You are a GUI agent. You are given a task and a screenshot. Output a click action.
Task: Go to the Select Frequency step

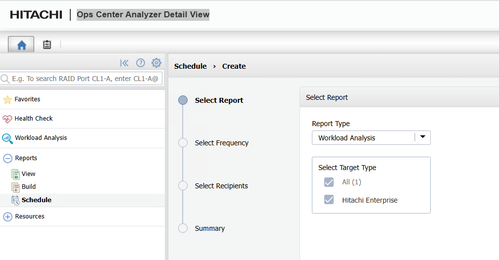(x=221, y=143)
